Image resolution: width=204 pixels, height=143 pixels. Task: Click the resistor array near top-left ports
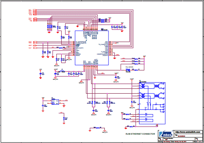(49, 27)
